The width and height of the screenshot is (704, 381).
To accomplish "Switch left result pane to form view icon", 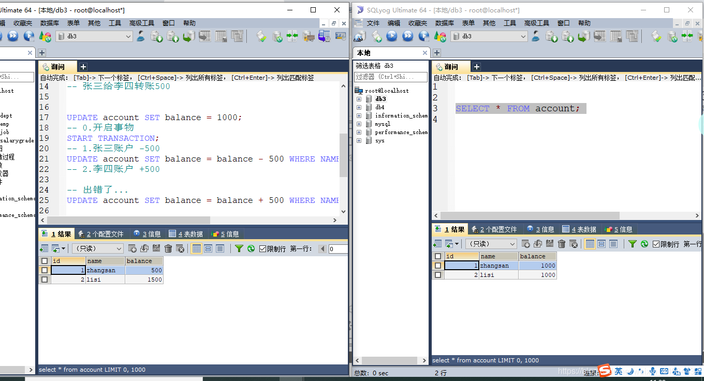I will pyautogui.click(x=208, y=248).
